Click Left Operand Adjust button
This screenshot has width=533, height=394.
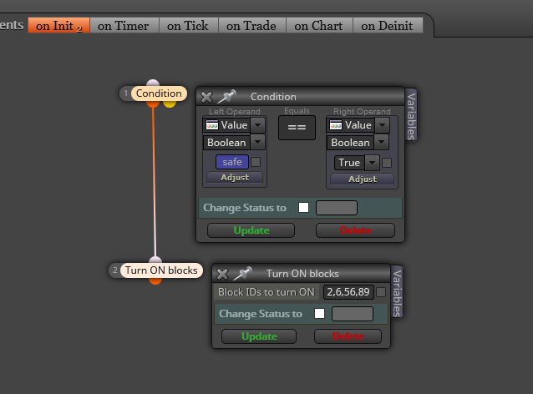[x=235, y=177]
